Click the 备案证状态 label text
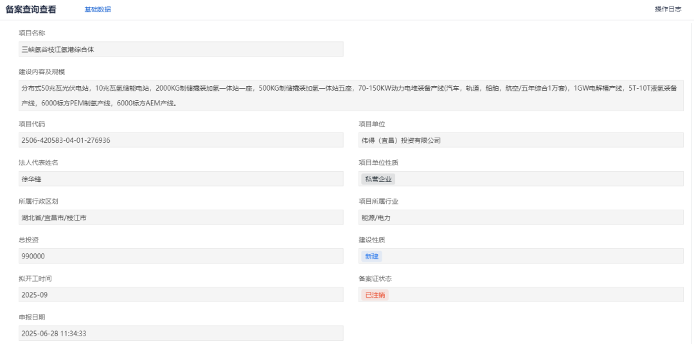Viewport: 694px width, 344px height. pyautogui.click(x=375, y=278)
